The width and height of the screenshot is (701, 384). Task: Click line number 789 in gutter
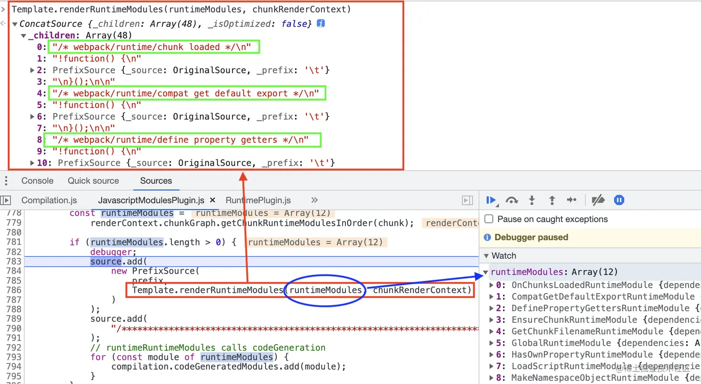13,319
